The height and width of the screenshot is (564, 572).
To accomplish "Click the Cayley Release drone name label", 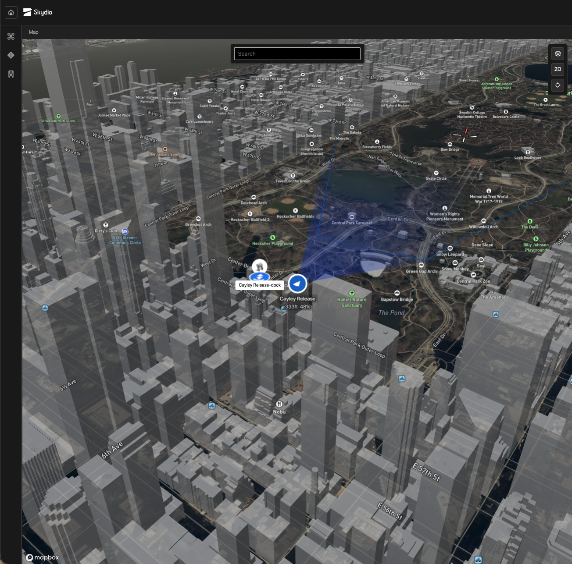I will 297,298.
